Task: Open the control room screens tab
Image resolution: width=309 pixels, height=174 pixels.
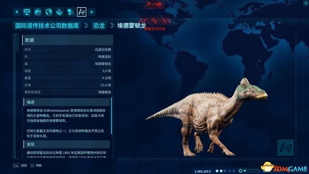Action: coord(27,12)
